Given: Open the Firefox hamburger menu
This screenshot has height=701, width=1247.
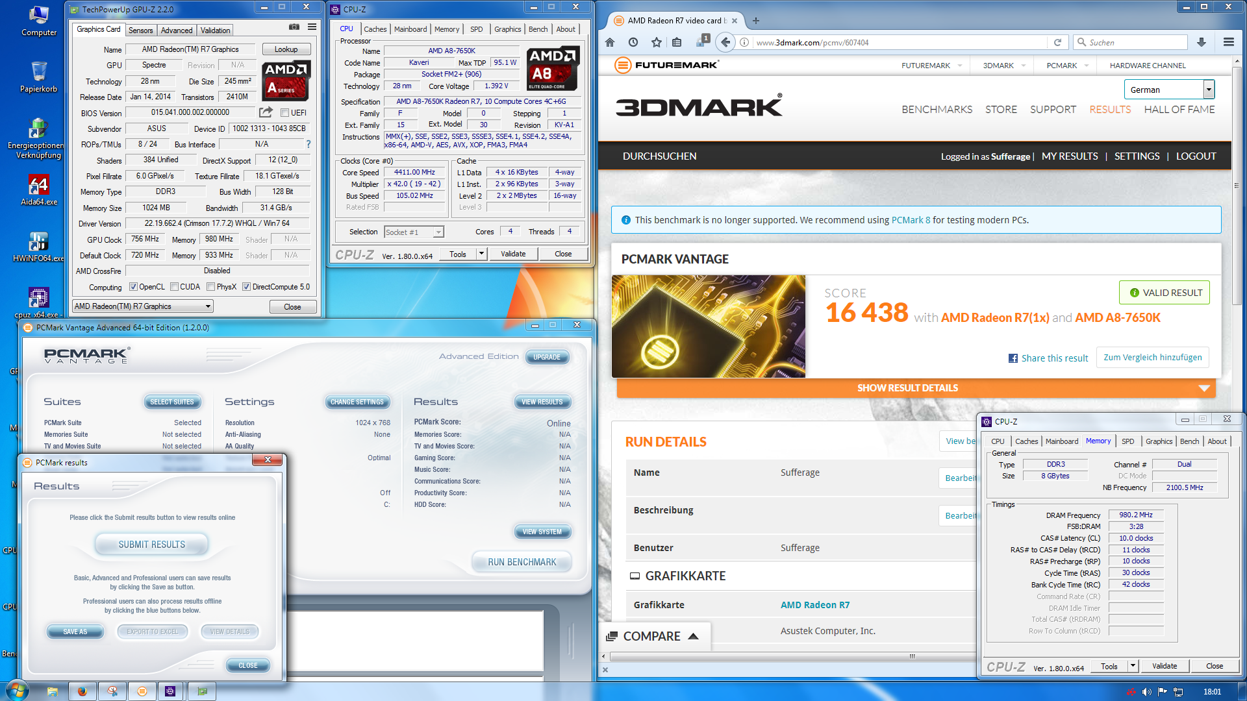Looking at the screenshot, I should point(1228,42).
